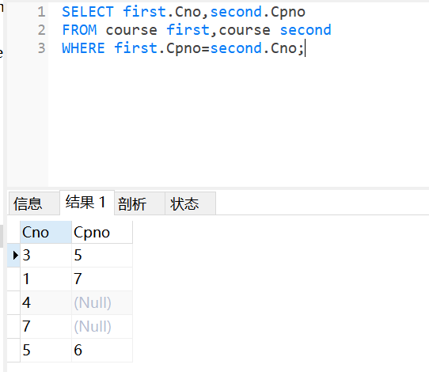This screenshot has width=429, height=372.
Task: Click the current row indicator arrow
Action: click(15, 255)
